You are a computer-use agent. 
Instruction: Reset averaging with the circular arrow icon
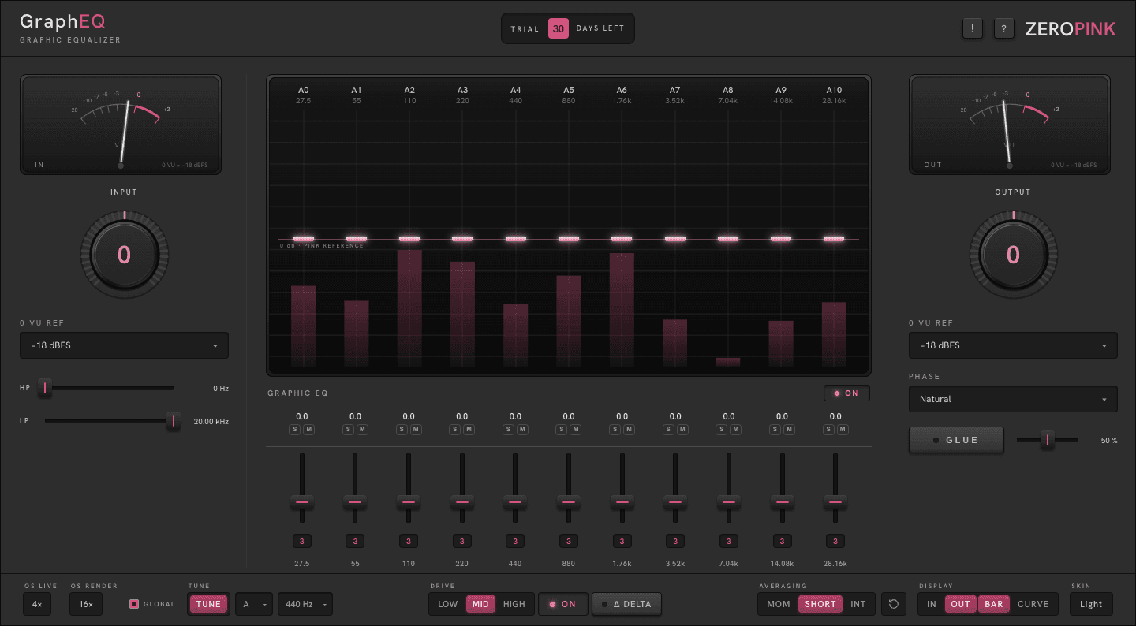tap(894, 604)
